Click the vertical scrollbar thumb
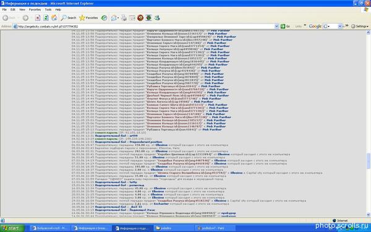The height and width of the screenshot is (232, 371). 369,161
